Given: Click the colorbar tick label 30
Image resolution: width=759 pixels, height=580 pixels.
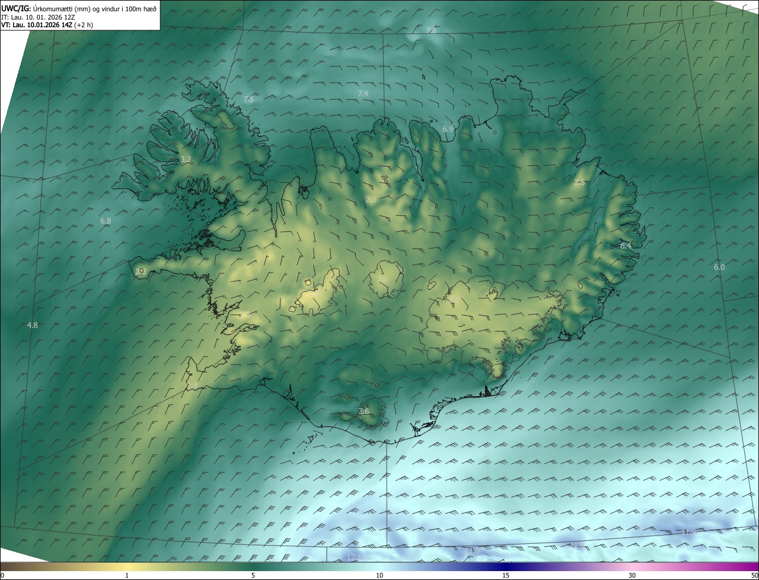Looking at the screenshot, I should tap(632, 576).
